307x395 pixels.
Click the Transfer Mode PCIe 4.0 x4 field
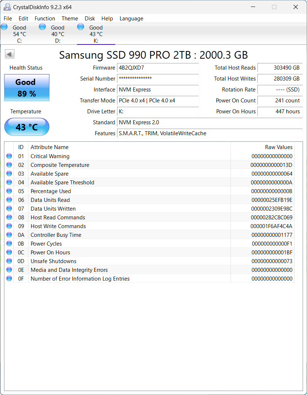click(158, 101)
